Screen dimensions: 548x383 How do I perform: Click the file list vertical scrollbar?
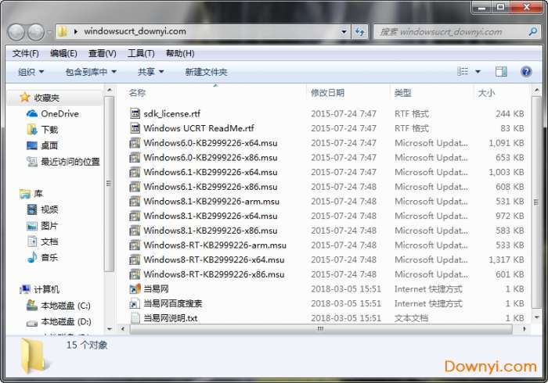[536, 202]
